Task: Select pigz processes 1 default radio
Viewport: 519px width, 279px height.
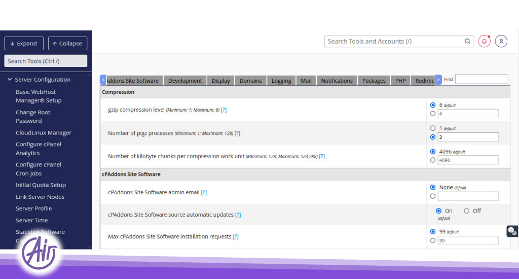Action: click(x=433, y=128)
